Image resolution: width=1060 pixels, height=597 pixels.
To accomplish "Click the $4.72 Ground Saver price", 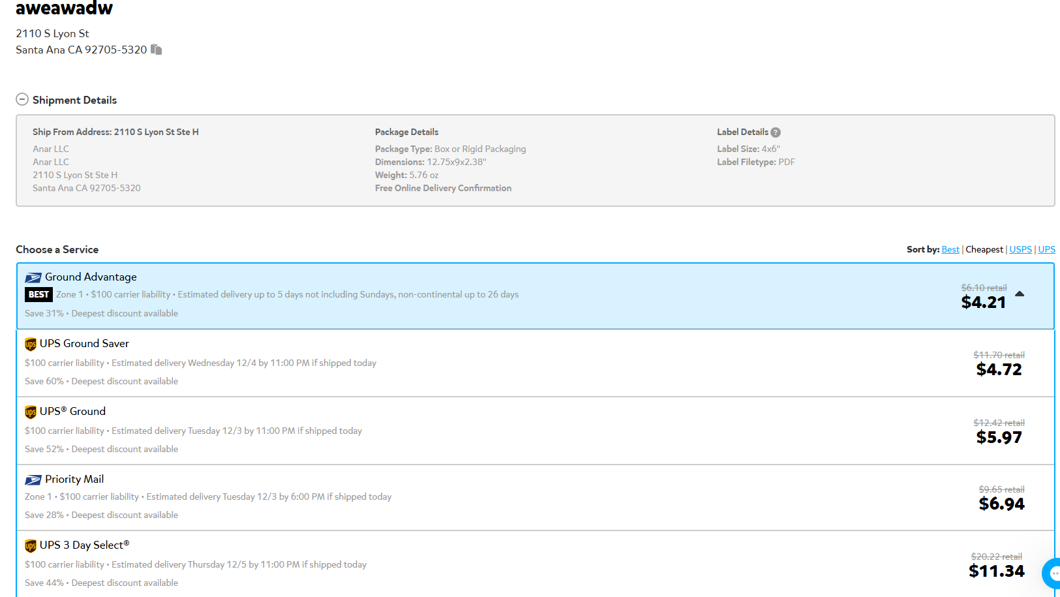I will click(x=999, y=369).
